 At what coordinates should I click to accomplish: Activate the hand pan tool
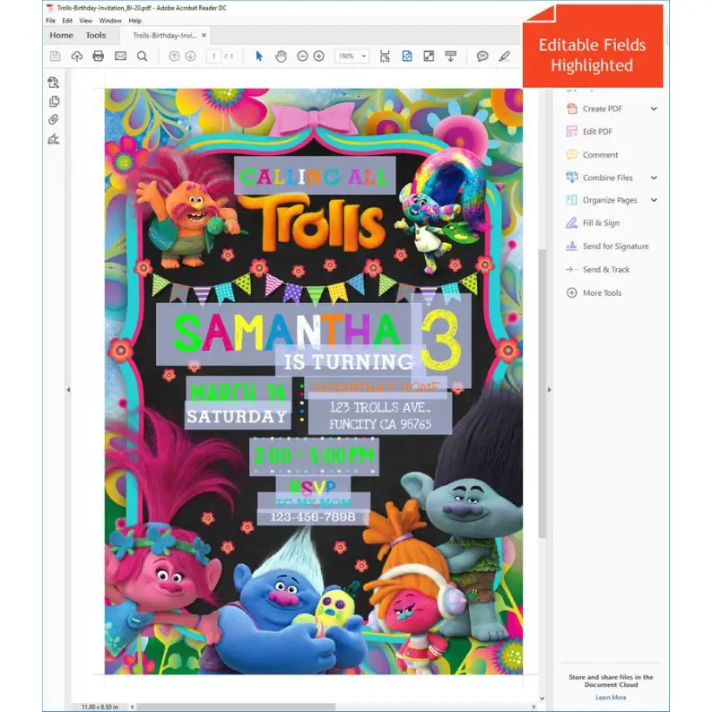pos(281,56)
